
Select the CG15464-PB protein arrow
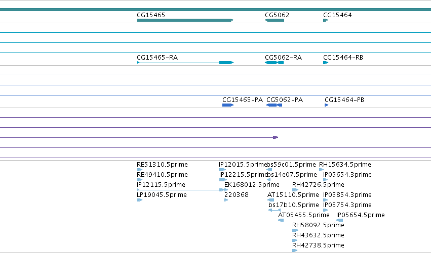pyautogui.click(x=327, y=105)
